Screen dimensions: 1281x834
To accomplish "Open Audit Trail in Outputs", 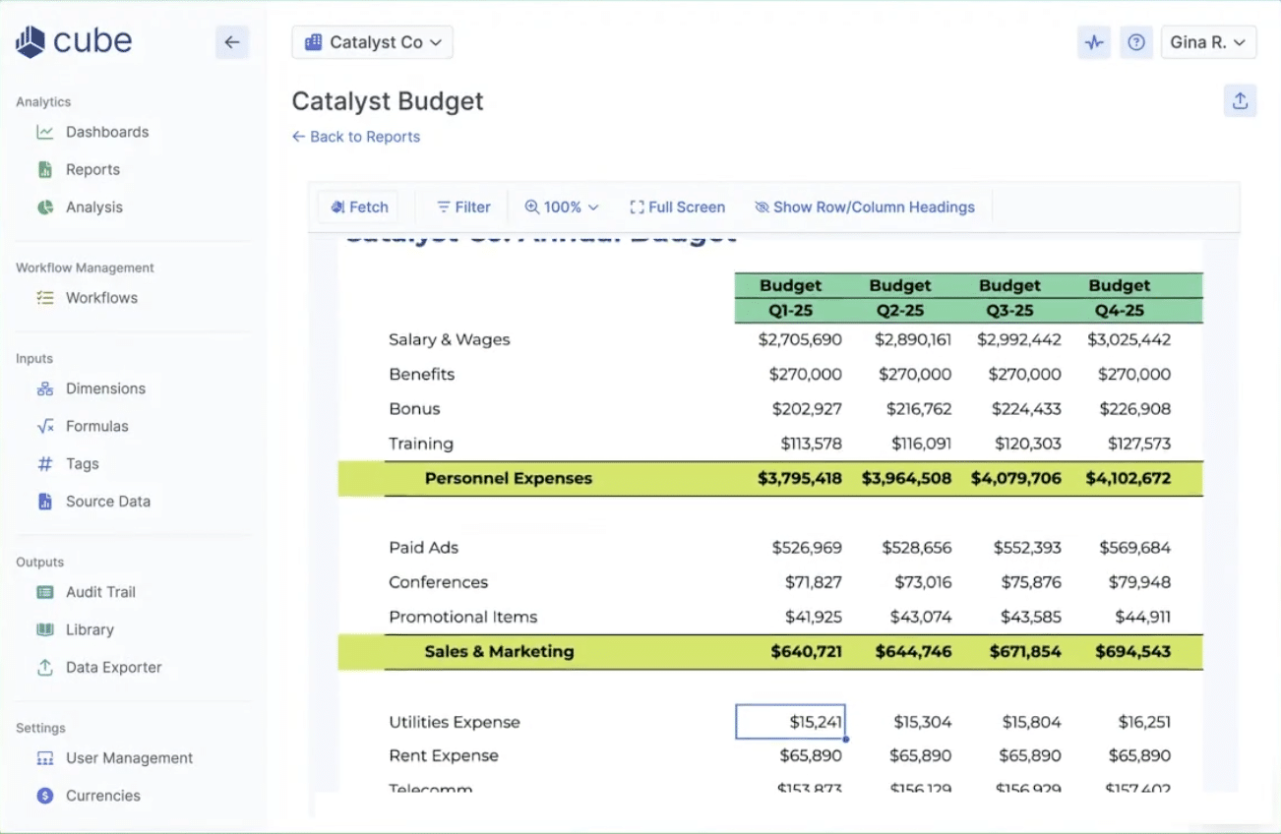I will click(x=100, y=592).
